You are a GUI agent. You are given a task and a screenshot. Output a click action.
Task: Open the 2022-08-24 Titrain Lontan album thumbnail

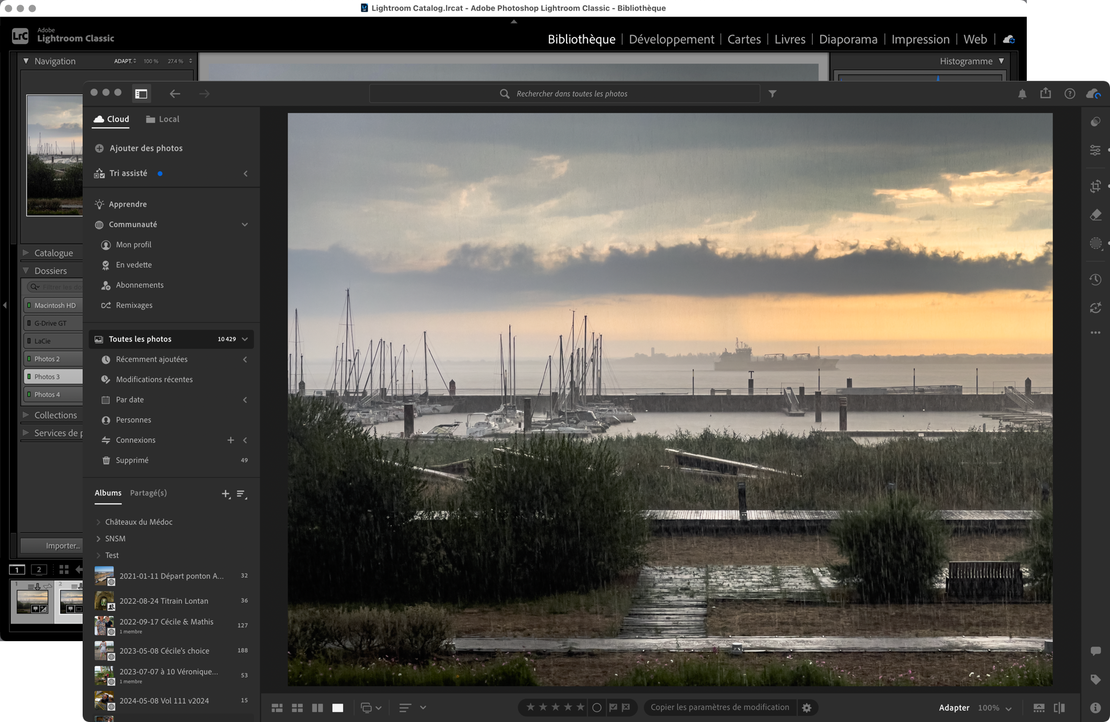click(104, 601)
